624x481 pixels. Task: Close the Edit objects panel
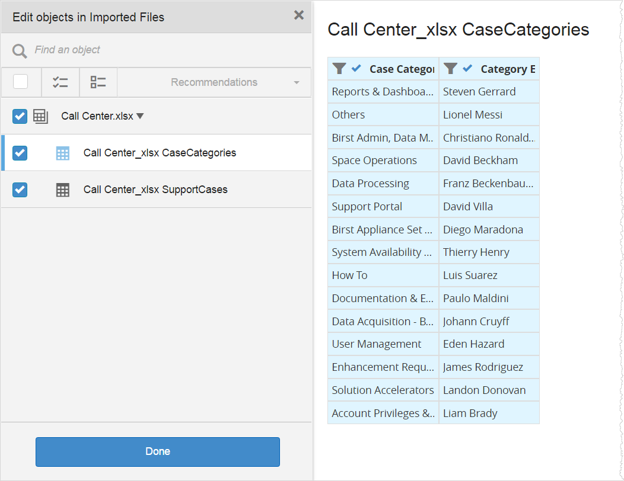299,15
